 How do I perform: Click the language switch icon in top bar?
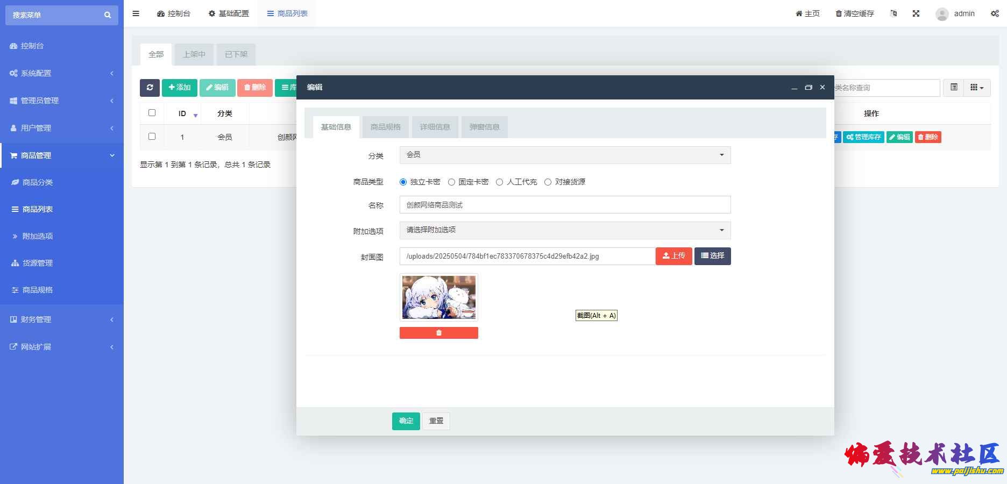(x=893, y=13)
